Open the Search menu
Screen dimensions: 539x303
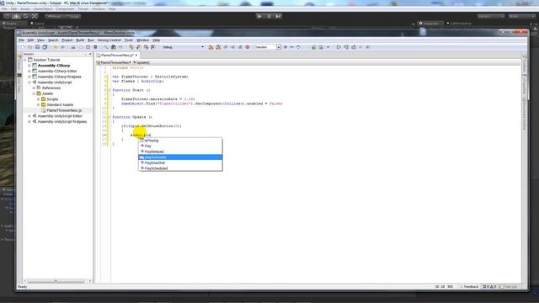click(x=53, y=40)
